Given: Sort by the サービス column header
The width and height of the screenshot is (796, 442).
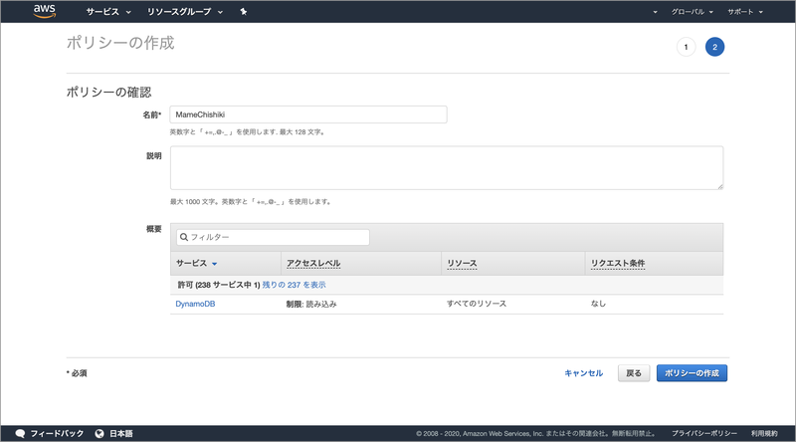Looking at the screenshot, I should point(196,263).
